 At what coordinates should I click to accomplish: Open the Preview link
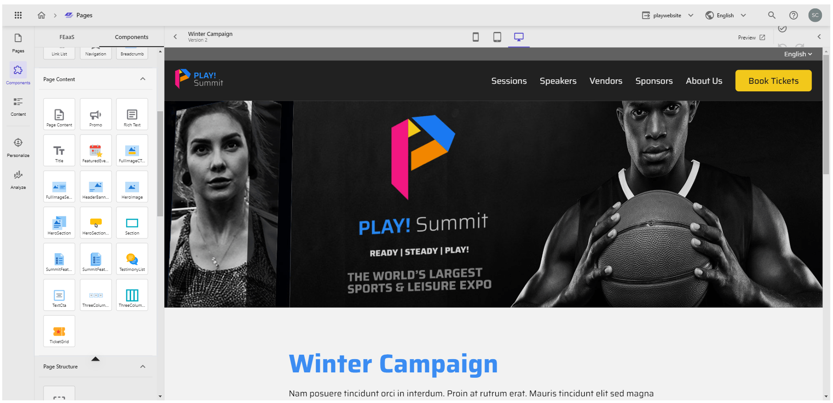click(752, 38)
